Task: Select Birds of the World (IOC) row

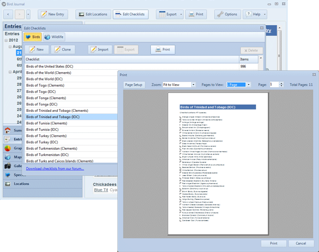Action: (x=71, y=79)
